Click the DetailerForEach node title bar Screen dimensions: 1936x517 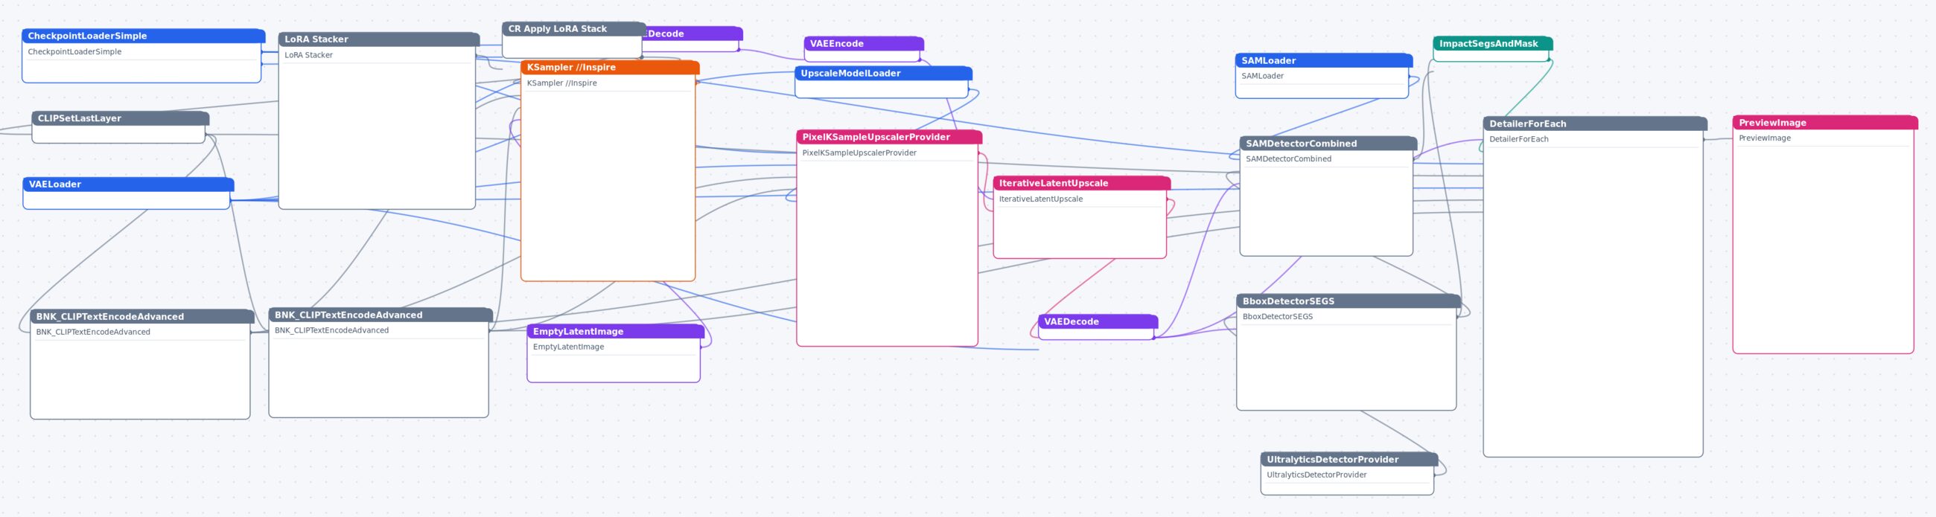point(1595,123)
